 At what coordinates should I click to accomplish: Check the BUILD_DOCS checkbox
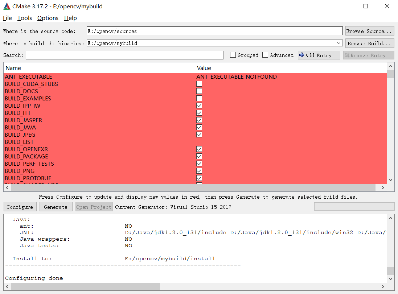point(199,91)
